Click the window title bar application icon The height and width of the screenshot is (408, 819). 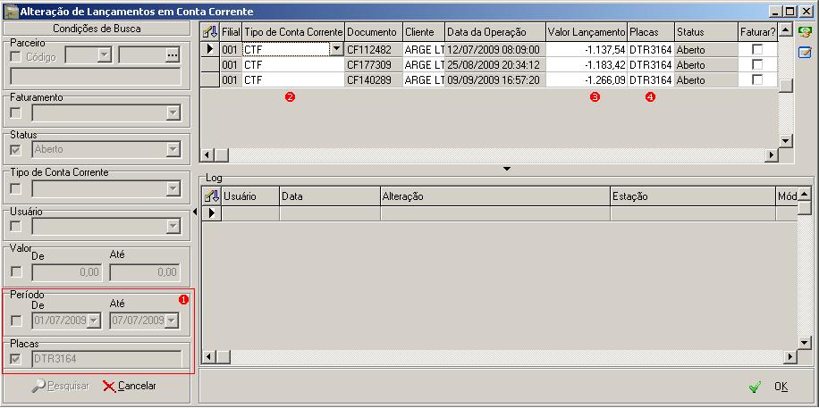click(10, 11)
